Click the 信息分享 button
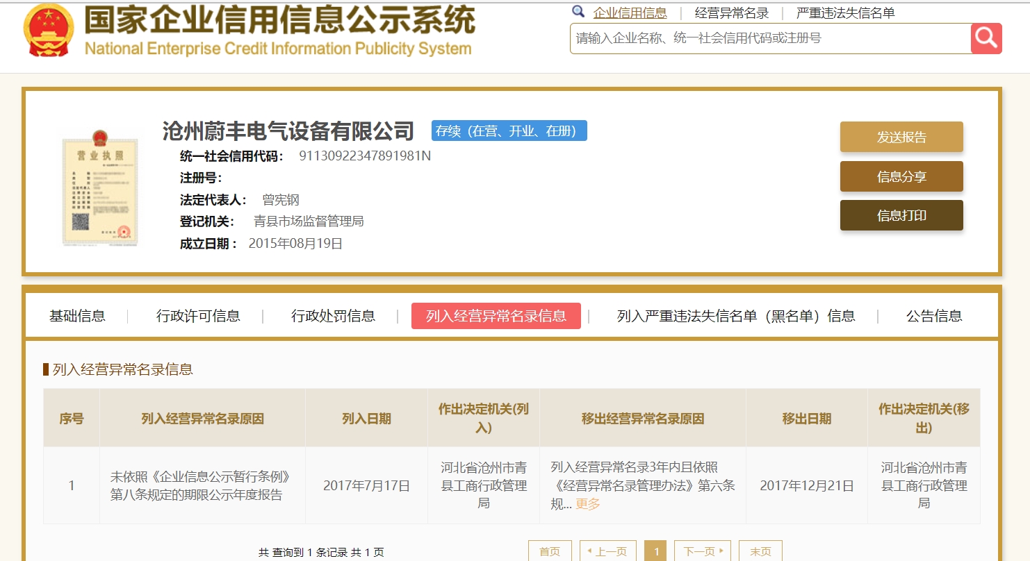Viewport: 1030px width, 561px height. click(901, 176)
